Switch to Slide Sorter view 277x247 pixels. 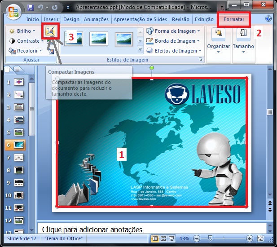point(163,239)
